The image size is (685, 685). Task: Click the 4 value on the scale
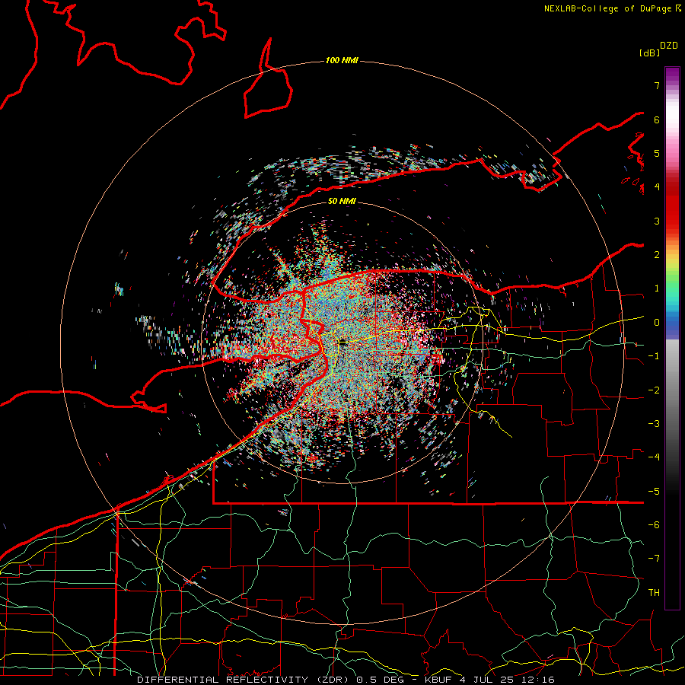pos(657,187)
